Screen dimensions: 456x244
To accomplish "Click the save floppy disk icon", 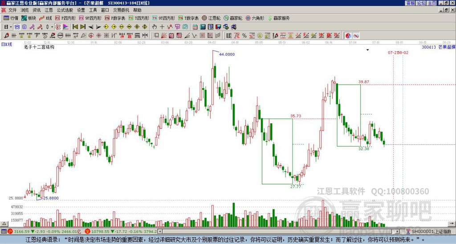I will tap(218, 27).
